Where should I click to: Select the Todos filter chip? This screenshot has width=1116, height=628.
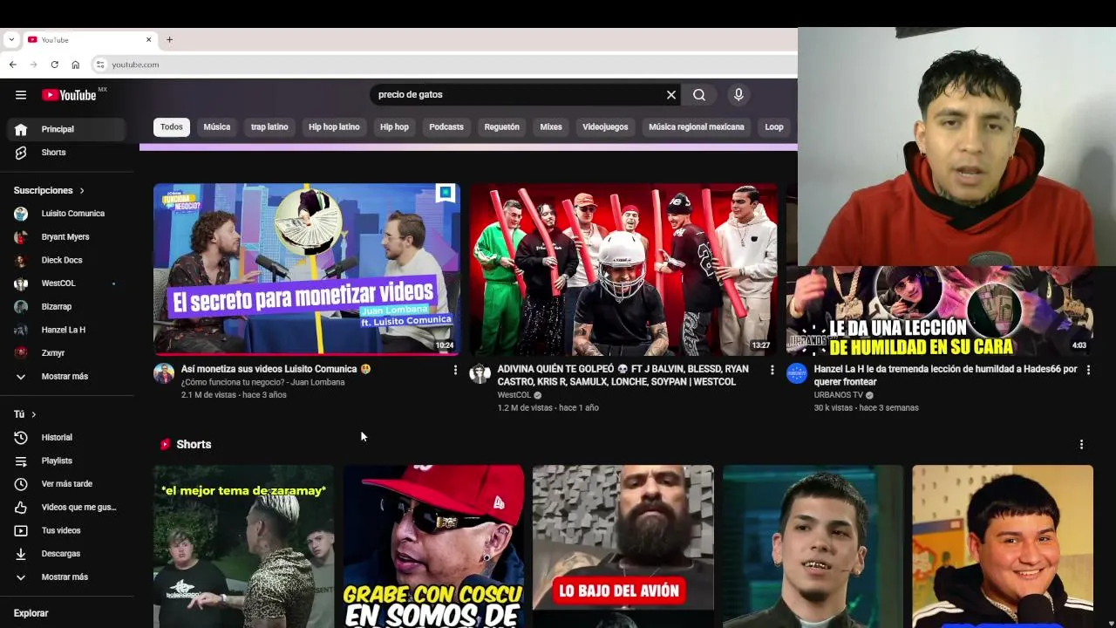(172, 127)
